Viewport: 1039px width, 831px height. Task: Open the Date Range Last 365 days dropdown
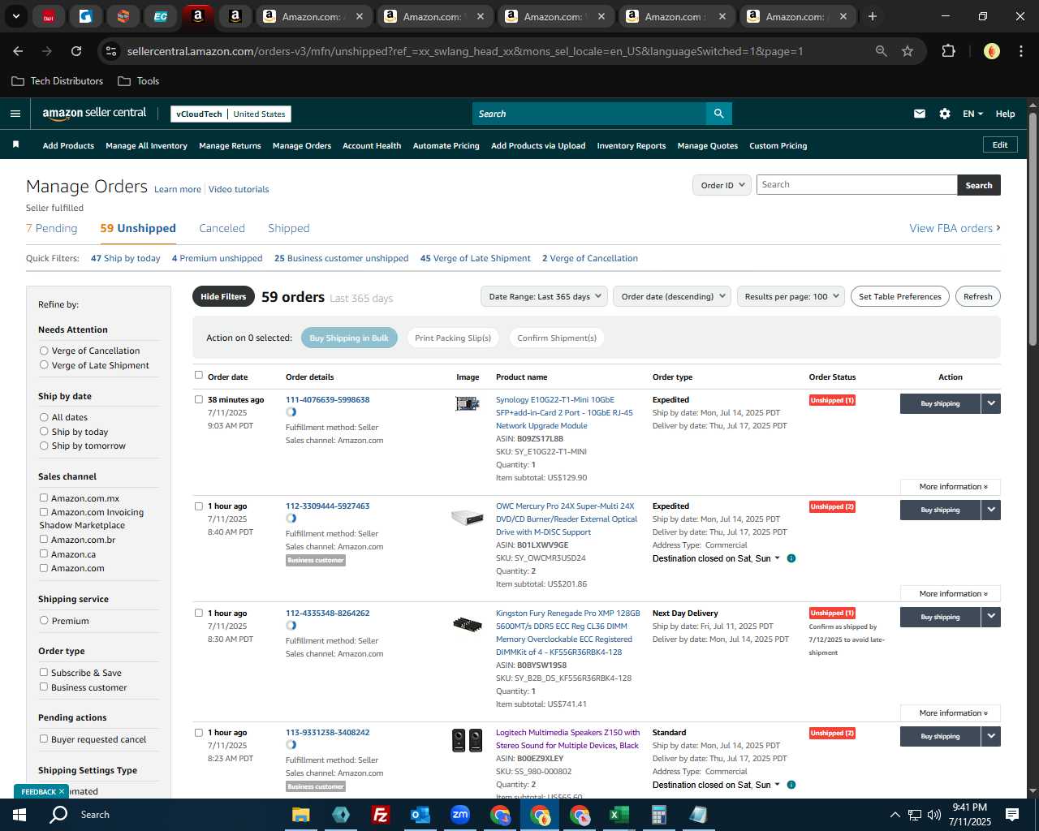[544, 296]
